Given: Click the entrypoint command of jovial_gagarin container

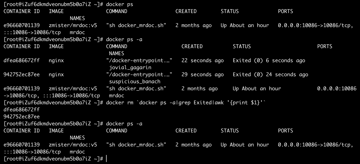Looking at the screenshot, I should pyautogui.click(x=139, y=60).
